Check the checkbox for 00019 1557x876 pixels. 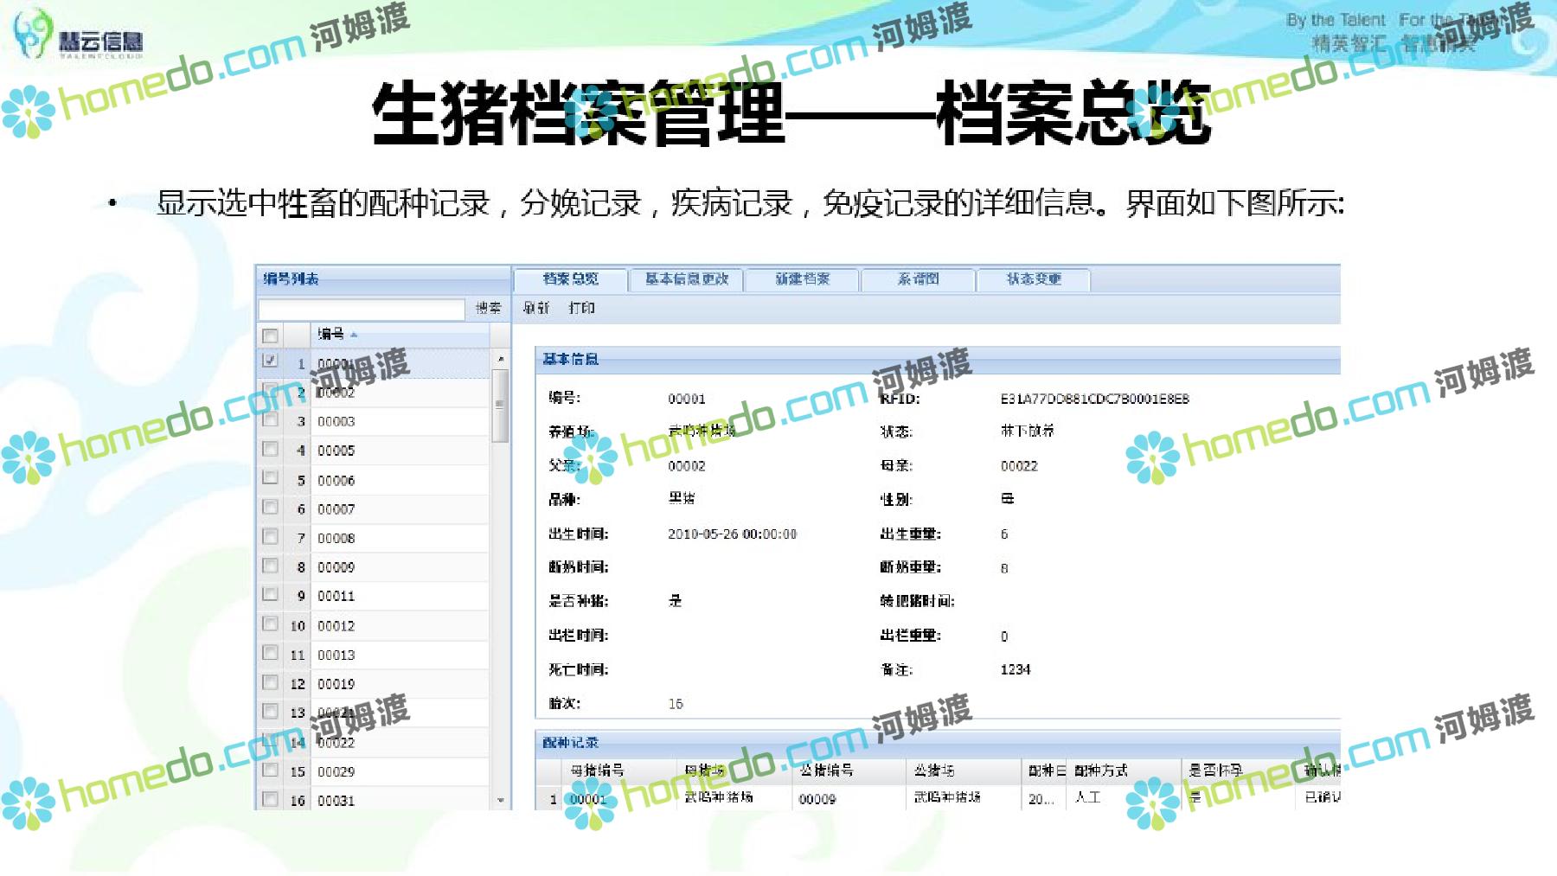click(x=270, y=682)
